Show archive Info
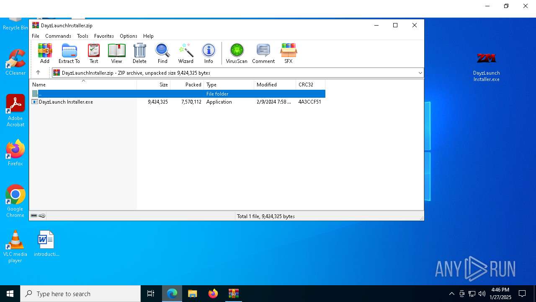This screenshot has height=302, width=536. [x=209, y=53]
